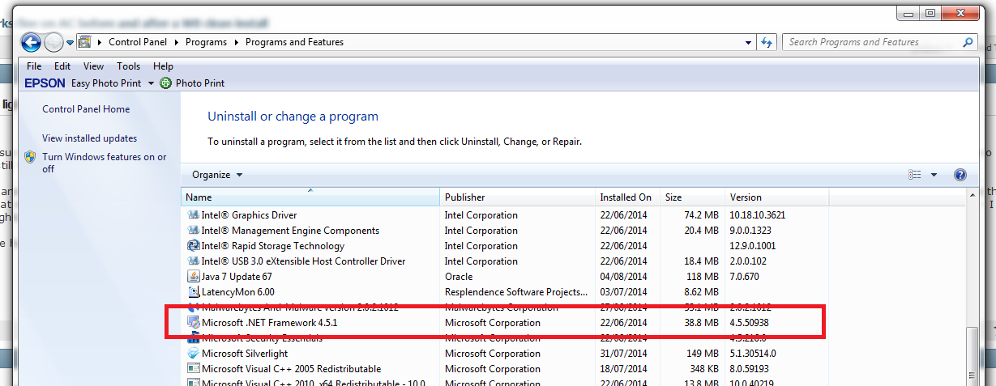996x386 pixels.
Task: Click version 10.18.10.3621 cell
Action: (757, 215)
